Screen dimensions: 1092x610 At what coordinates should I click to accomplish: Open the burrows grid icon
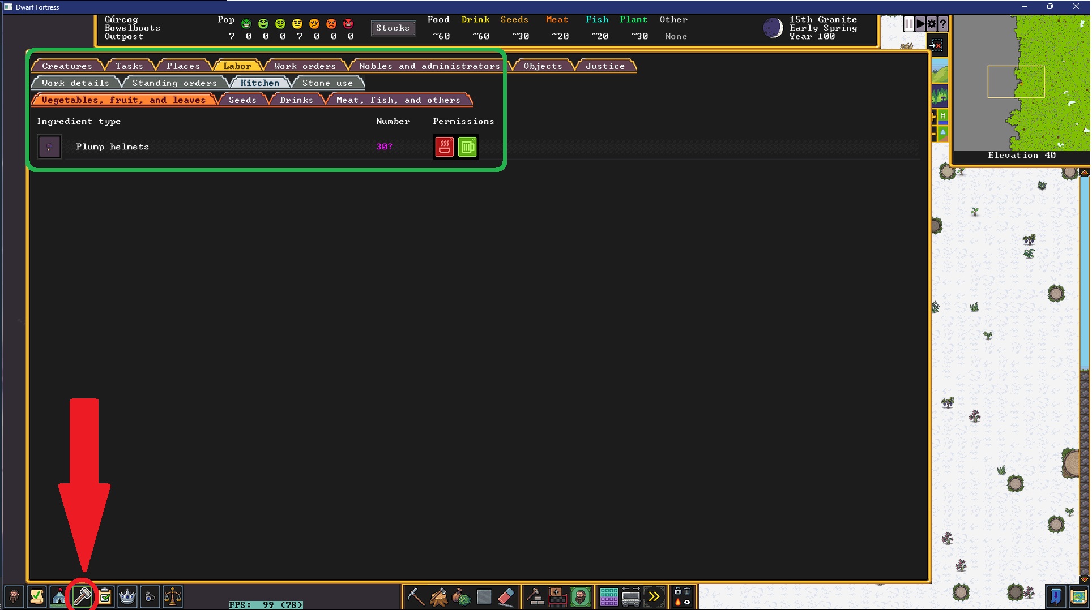pos(609,596)
